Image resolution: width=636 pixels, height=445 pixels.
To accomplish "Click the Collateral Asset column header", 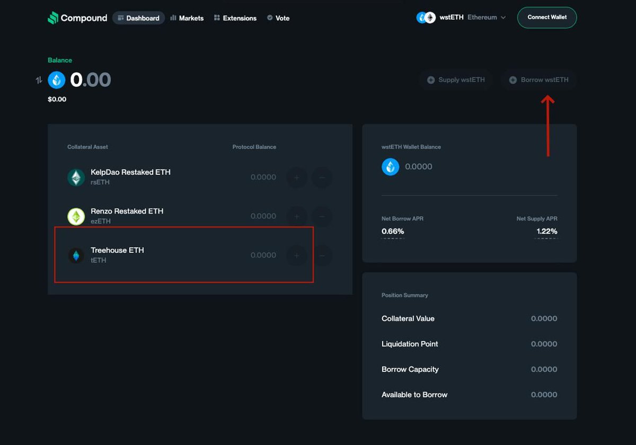I will [87, 147].
